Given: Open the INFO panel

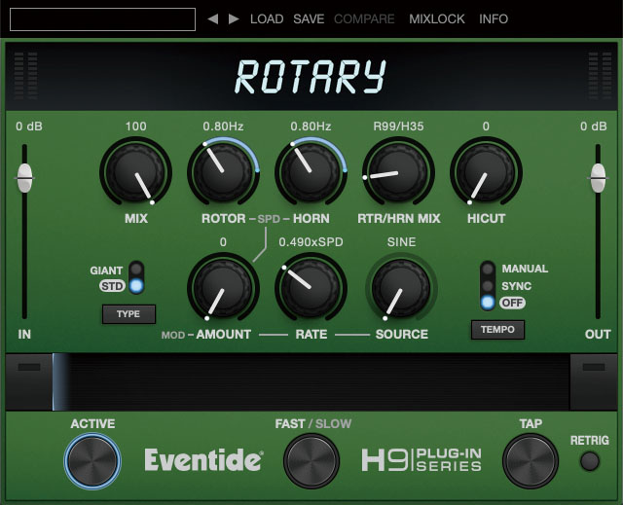Looking at the screenshot, I should tap(494, 18).
